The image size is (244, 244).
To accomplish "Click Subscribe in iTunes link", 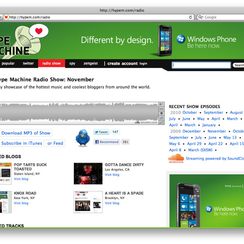I will pos(21,143).
